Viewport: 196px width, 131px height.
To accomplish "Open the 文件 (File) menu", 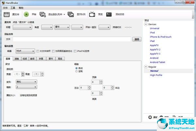I will pyautogui.click(x=5, y=8).
